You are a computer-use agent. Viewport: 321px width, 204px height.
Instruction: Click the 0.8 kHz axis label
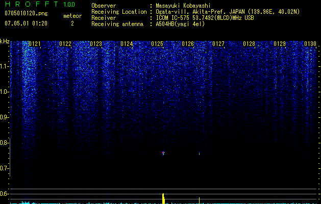[4, 143]
